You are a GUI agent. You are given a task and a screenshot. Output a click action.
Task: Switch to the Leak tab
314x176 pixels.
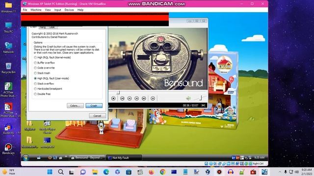click(x=52, y=27)
